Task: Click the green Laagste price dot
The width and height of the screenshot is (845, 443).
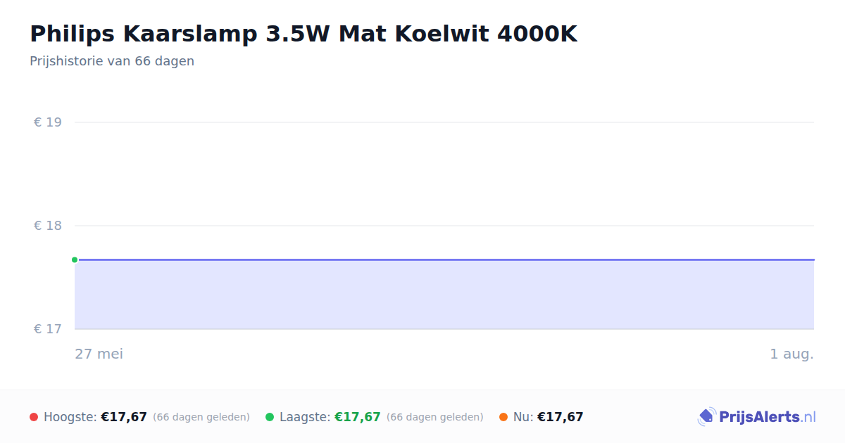Action: coord(270,417)
